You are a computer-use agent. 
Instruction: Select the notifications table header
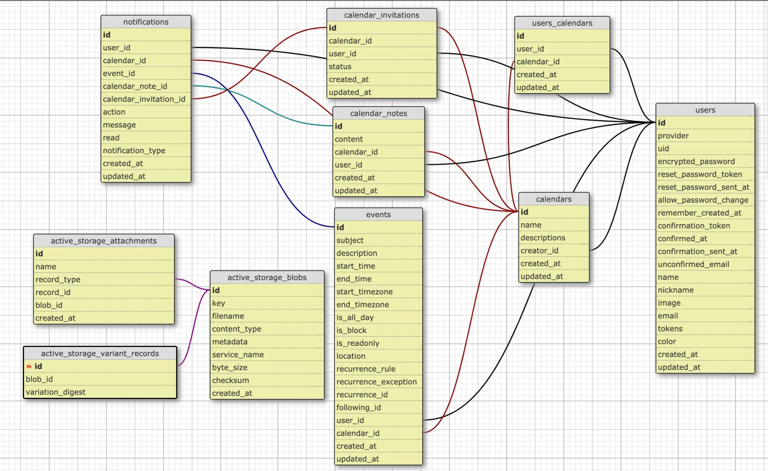(x=146, y=22)
